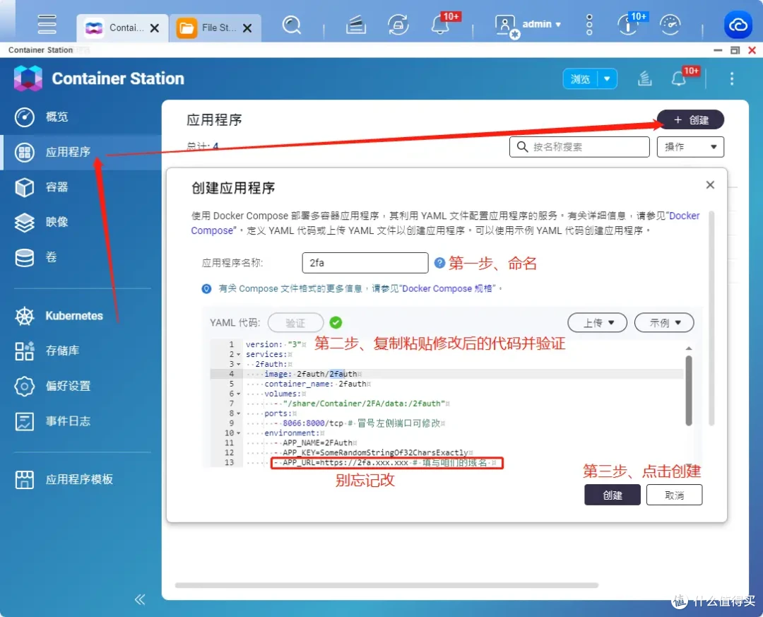
Task: Click the YAML editor vertical scrollbar
Action: tap(689, 391)
